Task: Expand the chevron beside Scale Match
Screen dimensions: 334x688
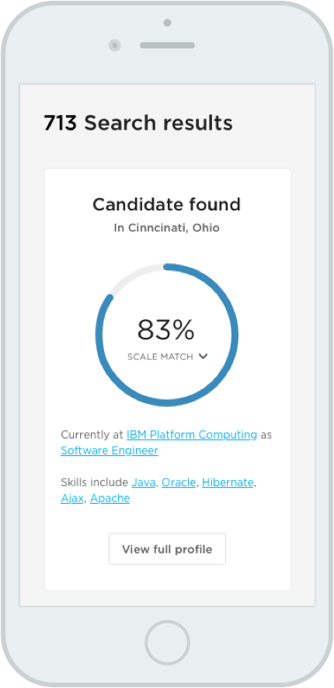Action: [203, 356]
